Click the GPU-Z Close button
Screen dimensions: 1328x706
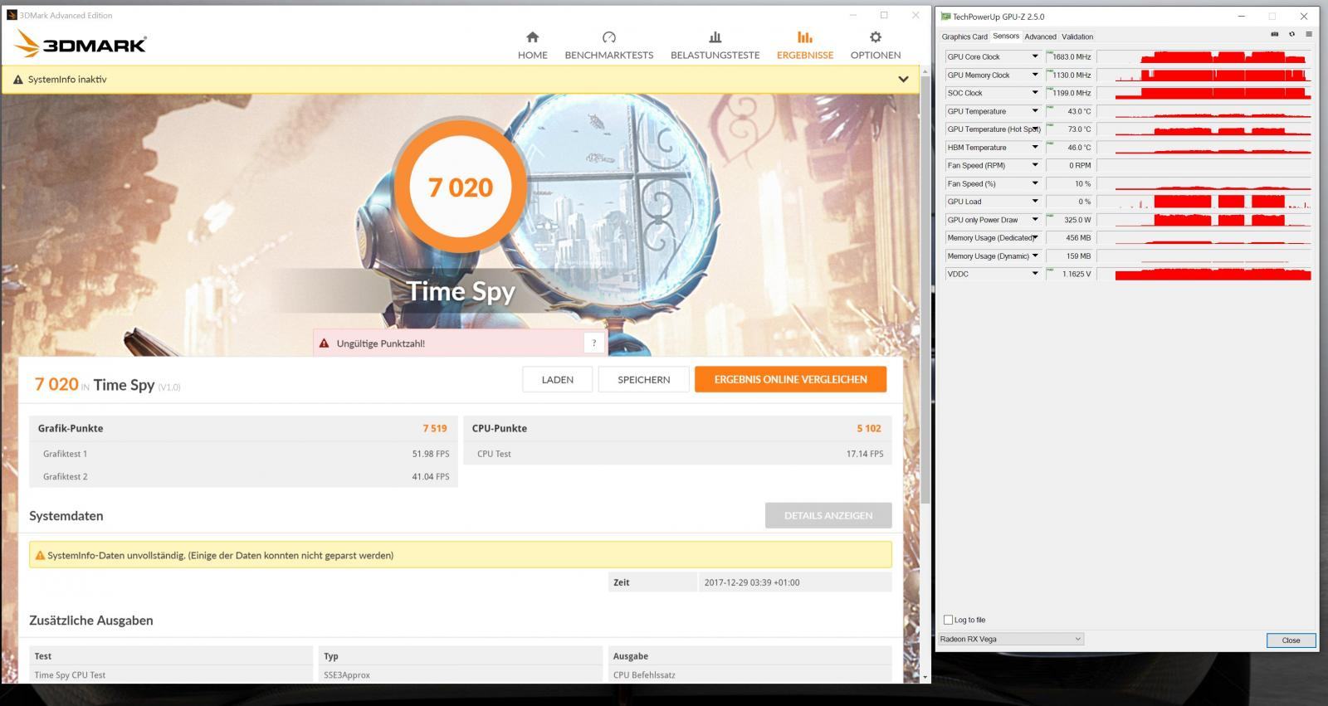pos(1291,640)
